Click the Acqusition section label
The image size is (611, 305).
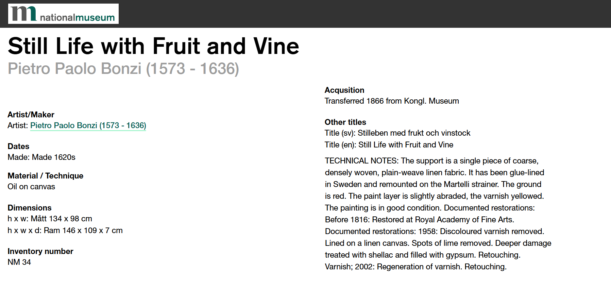pyautogui.click(x=344, y=90)
